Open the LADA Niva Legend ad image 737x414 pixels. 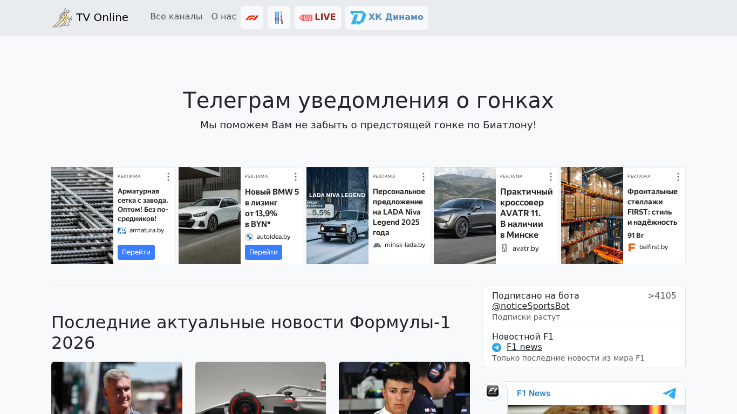[x=337, y=216]
